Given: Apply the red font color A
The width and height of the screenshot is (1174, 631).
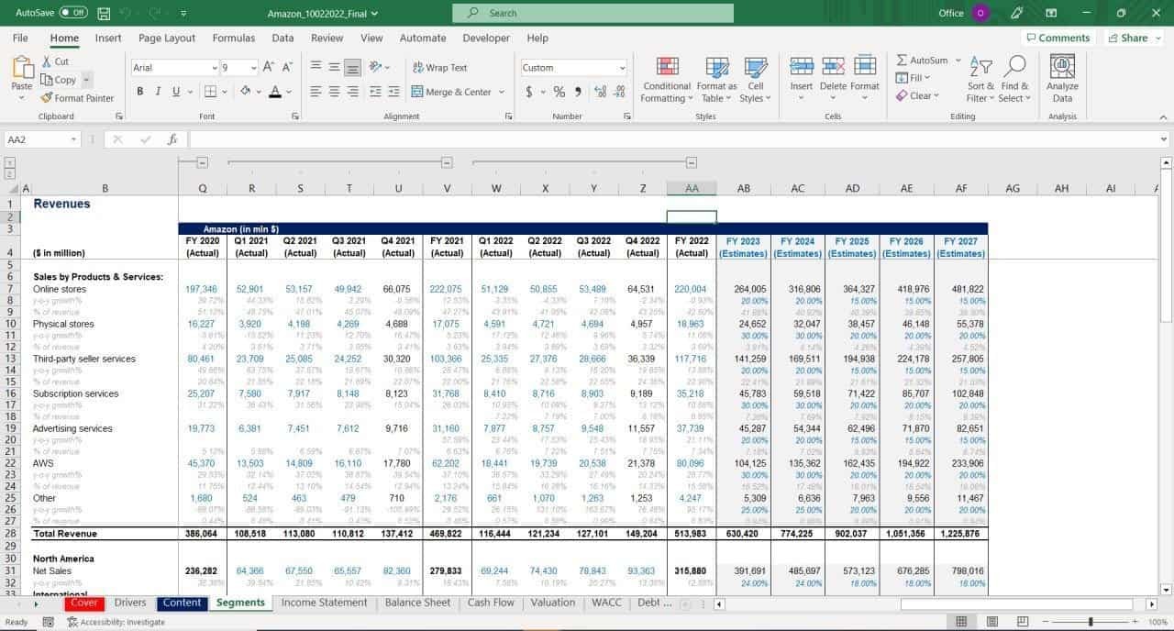Looking at the screenshot, I should click(x=274, y=92).
